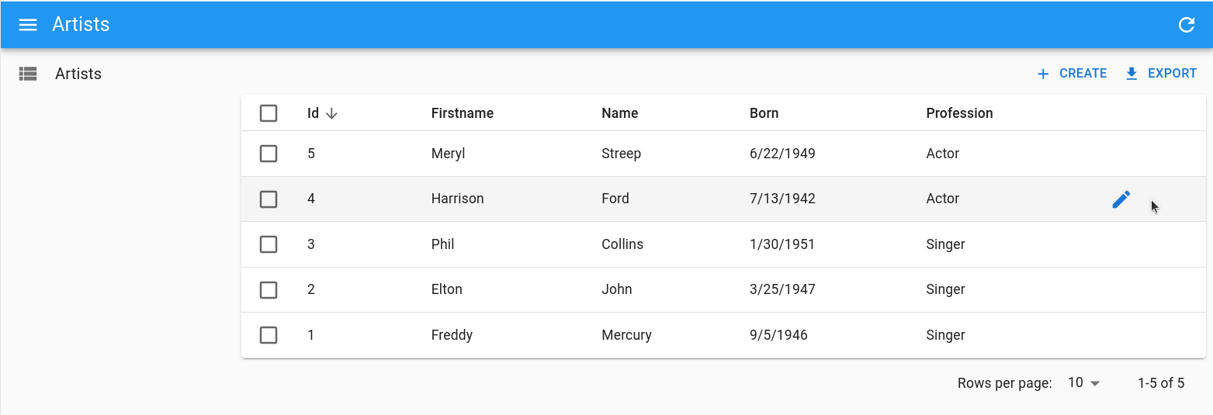Tick the select-all checkbox in table header
The width and height of the screenshot is (1213, 415).
pyautogui.click(x=269, y=113)
